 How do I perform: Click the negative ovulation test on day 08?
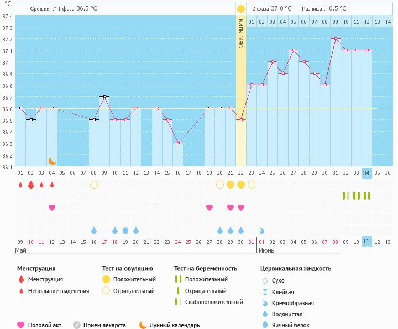pos(94,184)
